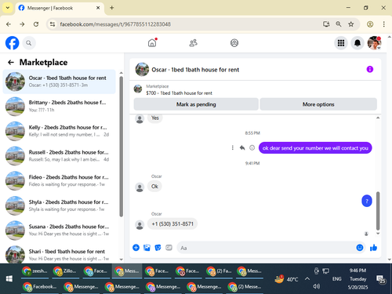Bookmark this page with the star
Viewport: 392px width, 294px height.
351,24
